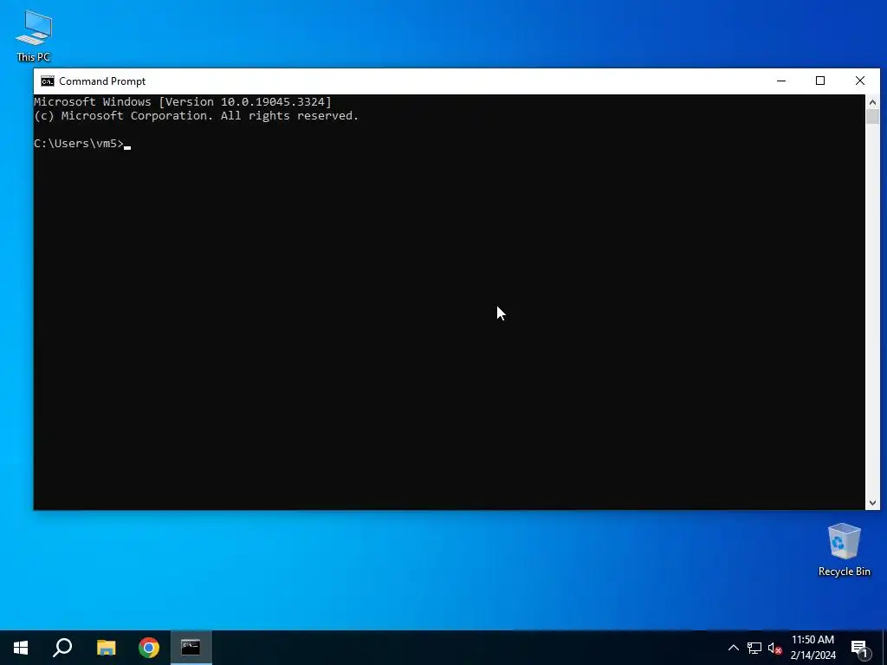Screen dimensions: 887x665
Task: Open the Windows Start menu
Action: [21, 648]
